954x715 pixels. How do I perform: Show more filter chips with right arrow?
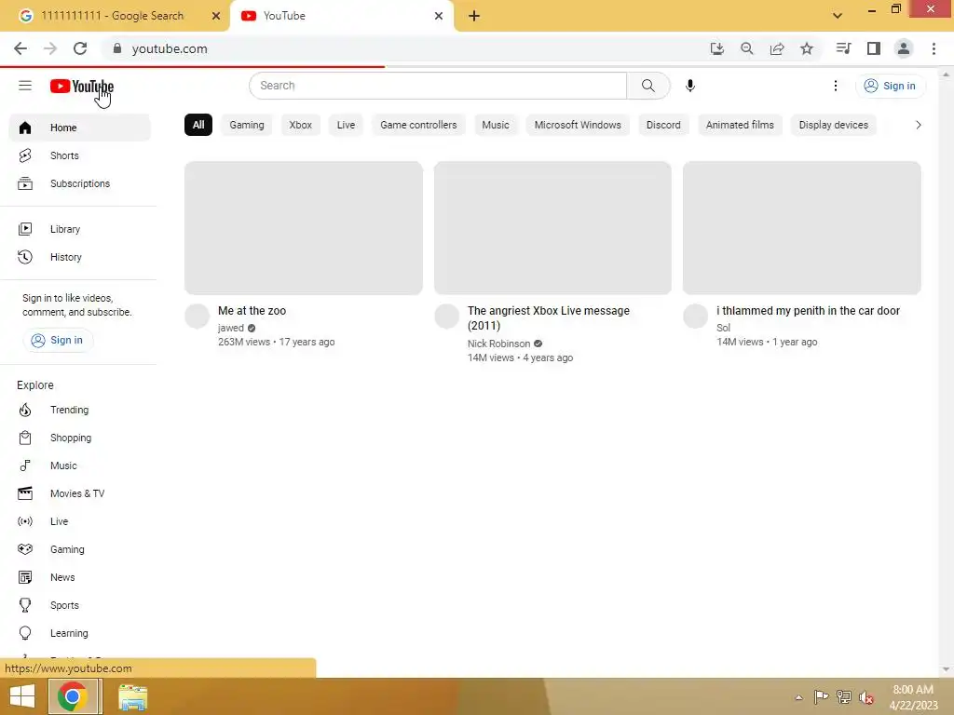[918, 125]
